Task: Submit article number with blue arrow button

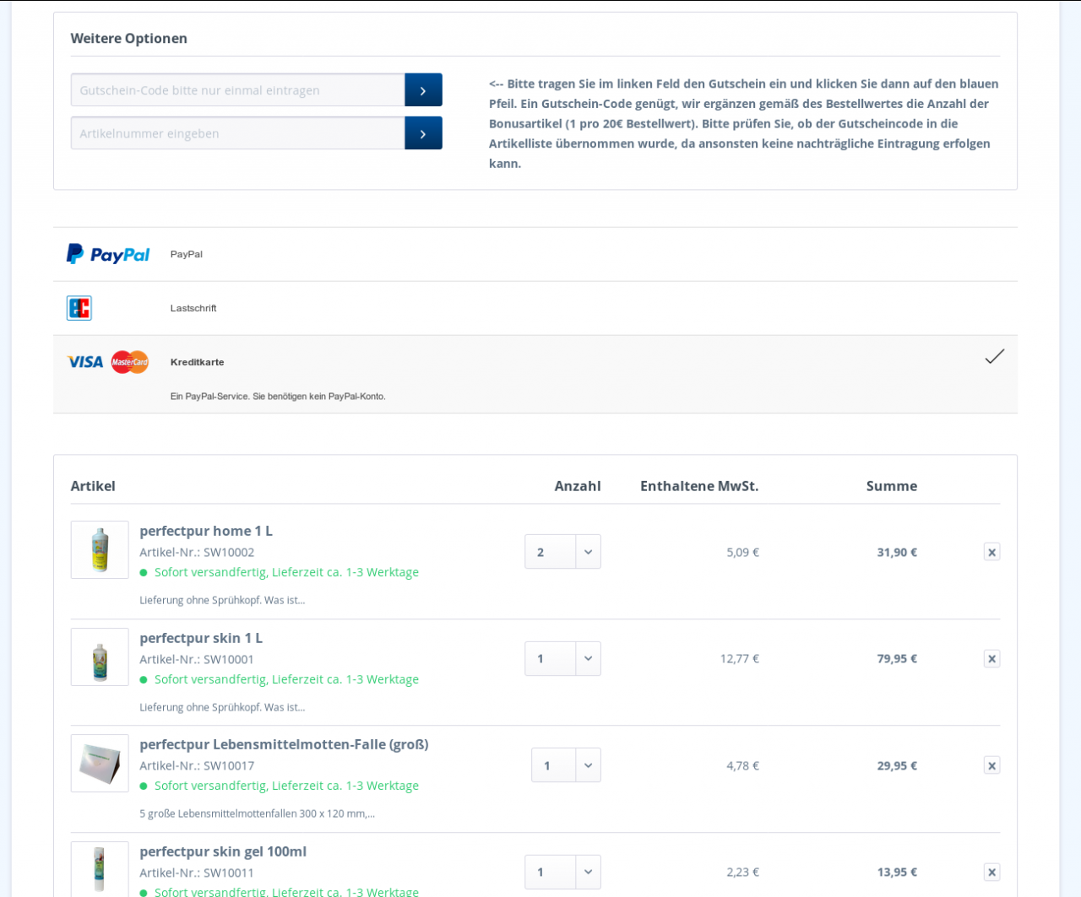Action: click(423, 133)
